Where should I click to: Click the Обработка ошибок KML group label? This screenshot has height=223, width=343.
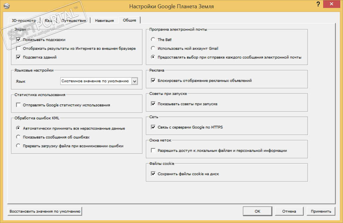tap(37, 118)
